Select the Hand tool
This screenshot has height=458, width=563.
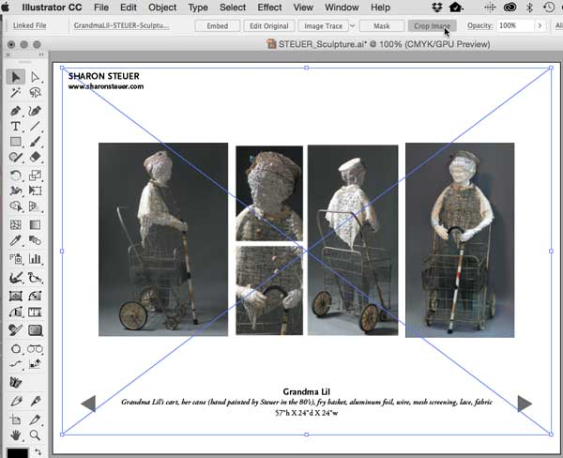tap(15, 435)
